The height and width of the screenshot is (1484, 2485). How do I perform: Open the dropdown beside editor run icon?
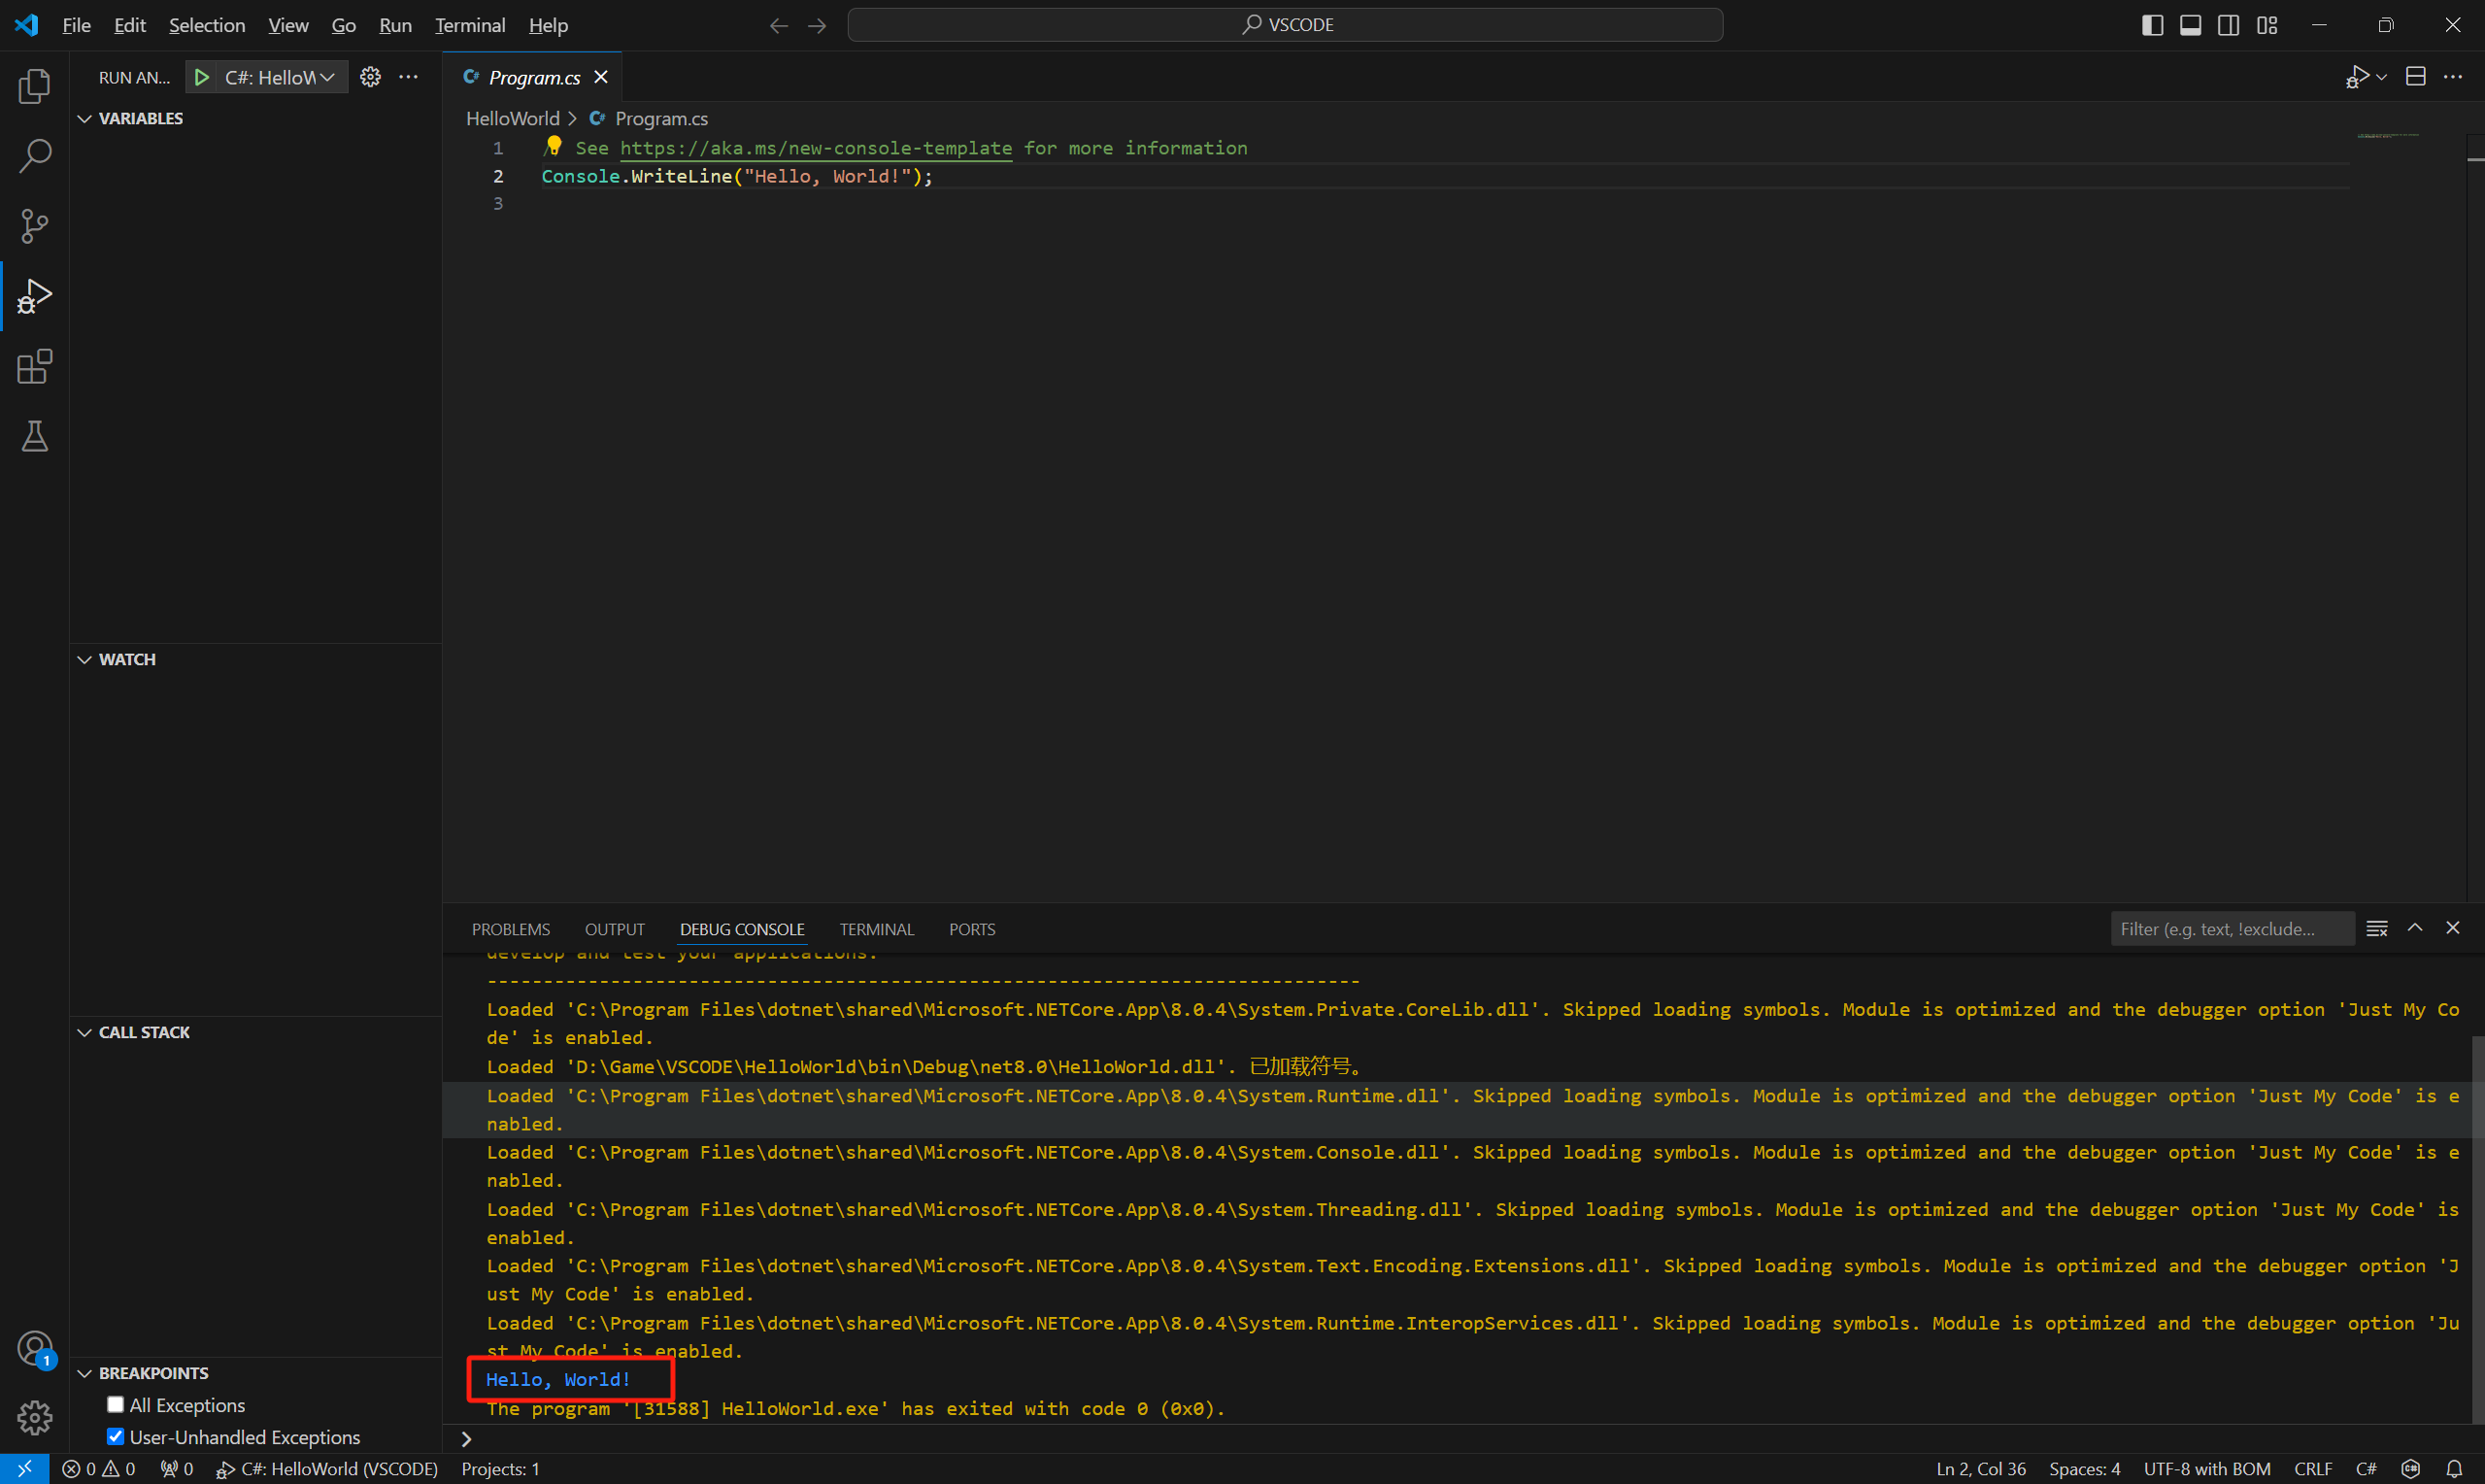tap(2382, 77)
